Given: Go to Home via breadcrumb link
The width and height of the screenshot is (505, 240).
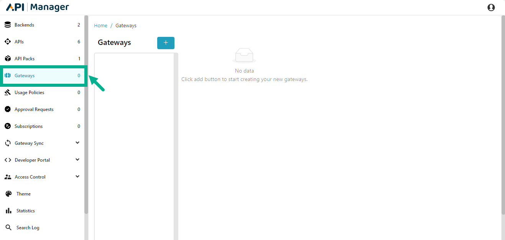Looking at the screenshot, I should point(100,26).
